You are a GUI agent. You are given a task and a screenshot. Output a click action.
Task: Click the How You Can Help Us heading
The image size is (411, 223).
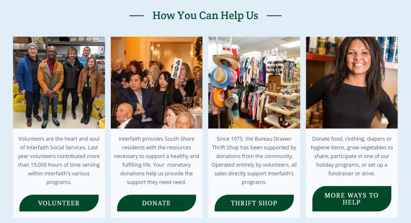point(205,16)
